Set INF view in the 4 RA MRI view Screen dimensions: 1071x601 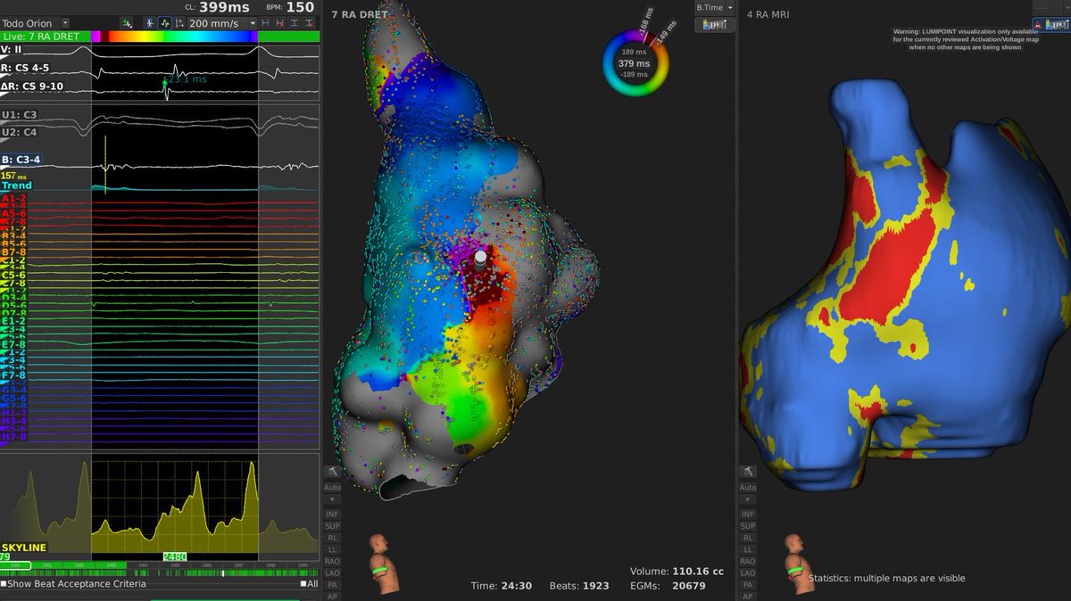(x=747, y=515)
